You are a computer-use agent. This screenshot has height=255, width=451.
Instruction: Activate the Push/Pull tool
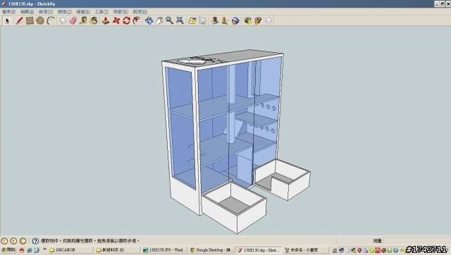click(106, 20)
